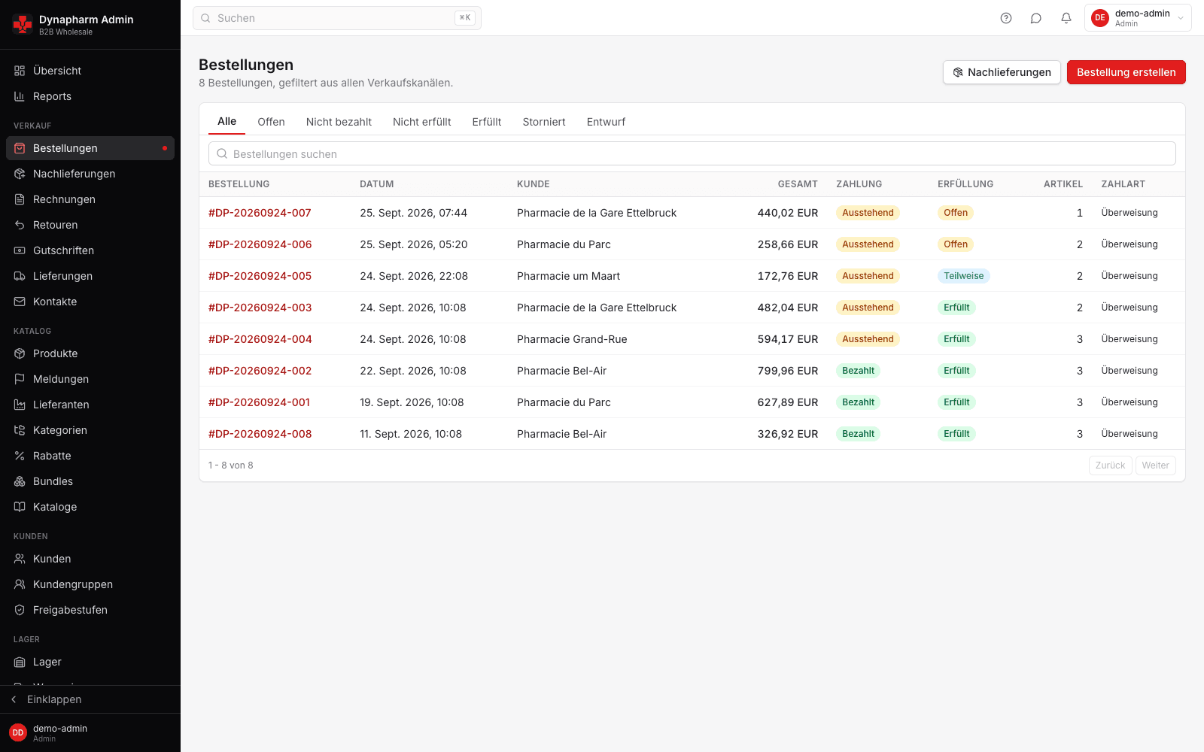
Task: Switch to the Nicht erfüllt tab
Action: 422,122
